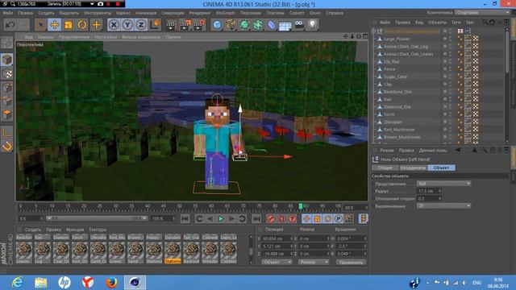Open the Представление dropdown

click(x=443, y=184)
